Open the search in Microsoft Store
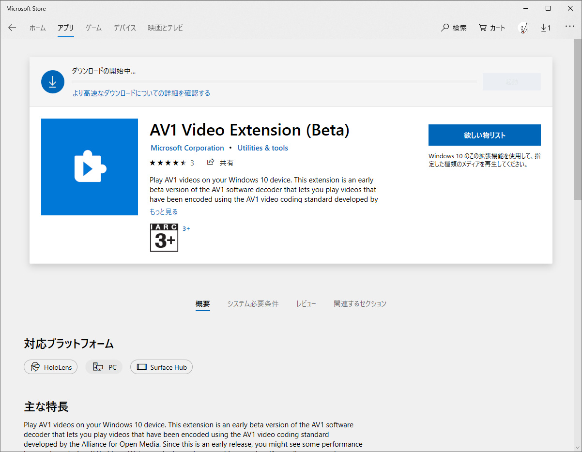Viewport: 582px width, 452px height. coord(454,28)
